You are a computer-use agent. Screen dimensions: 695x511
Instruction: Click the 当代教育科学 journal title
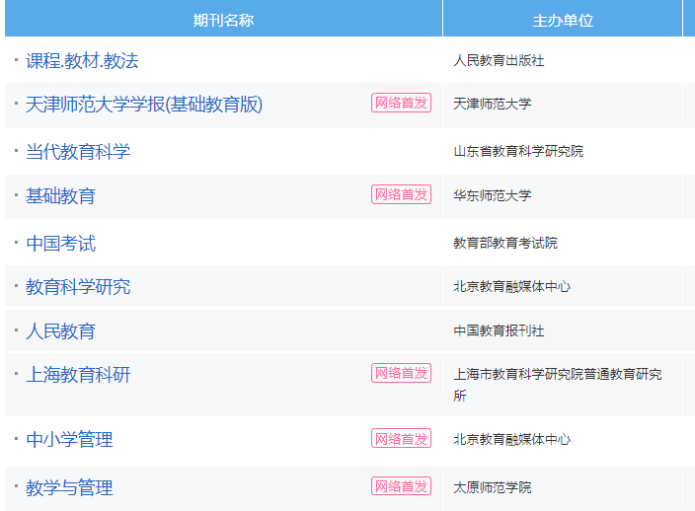pos(78,152)
